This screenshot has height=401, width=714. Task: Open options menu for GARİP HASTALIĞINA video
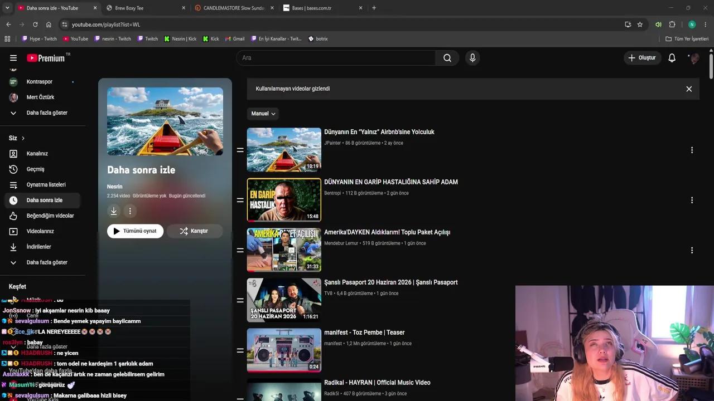pos(692,200)
